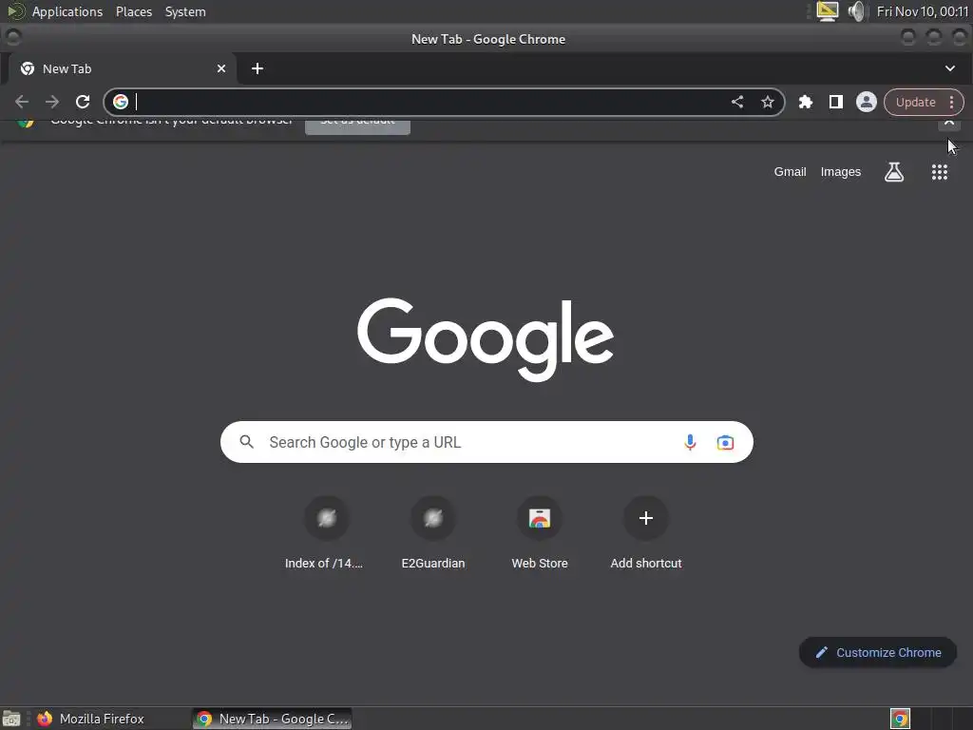Open the System menu
Image resolution: width=973 pixels, height=730 pixels.
click(x=185, y=11)
